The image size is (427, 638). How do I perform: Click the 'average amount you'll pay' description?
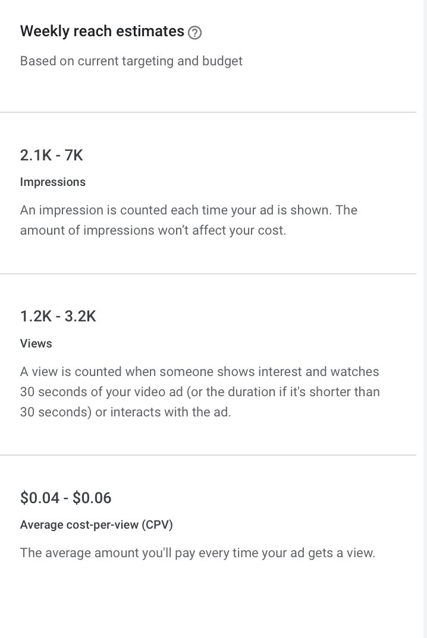[x=197, y=553]
